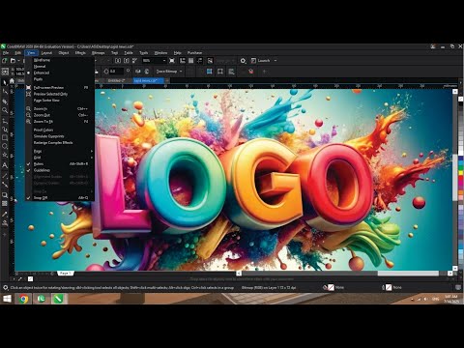Click Page Sorter View entry
Screen dimensions: 464x348
pos(59,101)
